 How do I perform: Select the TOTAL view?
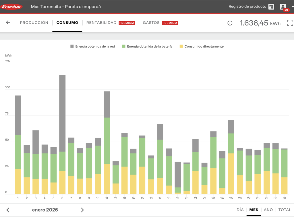[x=285, y=210]
